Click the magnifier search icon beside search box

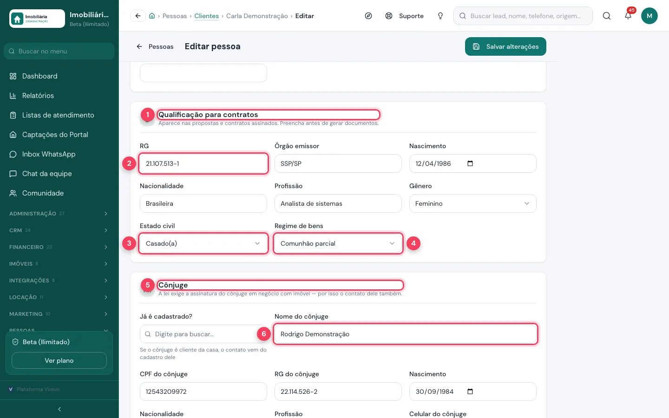607,16
